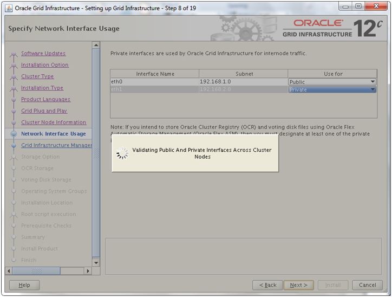Sort by the Interface Name column header
392x297 pixels.
pos(155,74)
